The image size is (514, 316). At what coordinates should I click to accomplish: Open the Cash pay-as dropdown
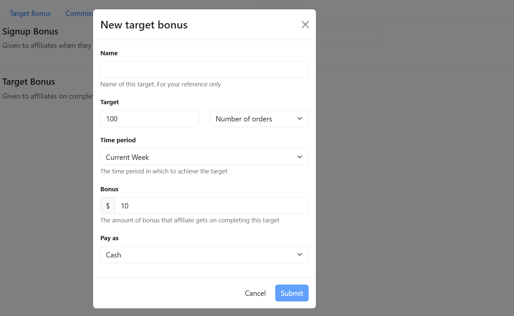pos(204,255)
